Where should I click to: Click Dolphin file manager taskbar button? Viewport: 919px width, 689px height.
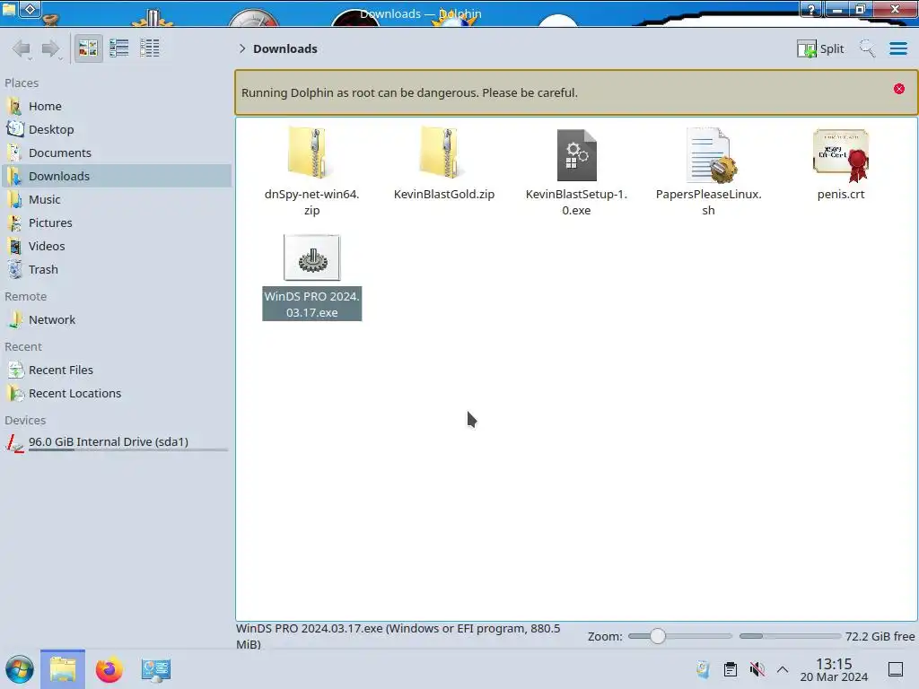click(x=63, y=669)
